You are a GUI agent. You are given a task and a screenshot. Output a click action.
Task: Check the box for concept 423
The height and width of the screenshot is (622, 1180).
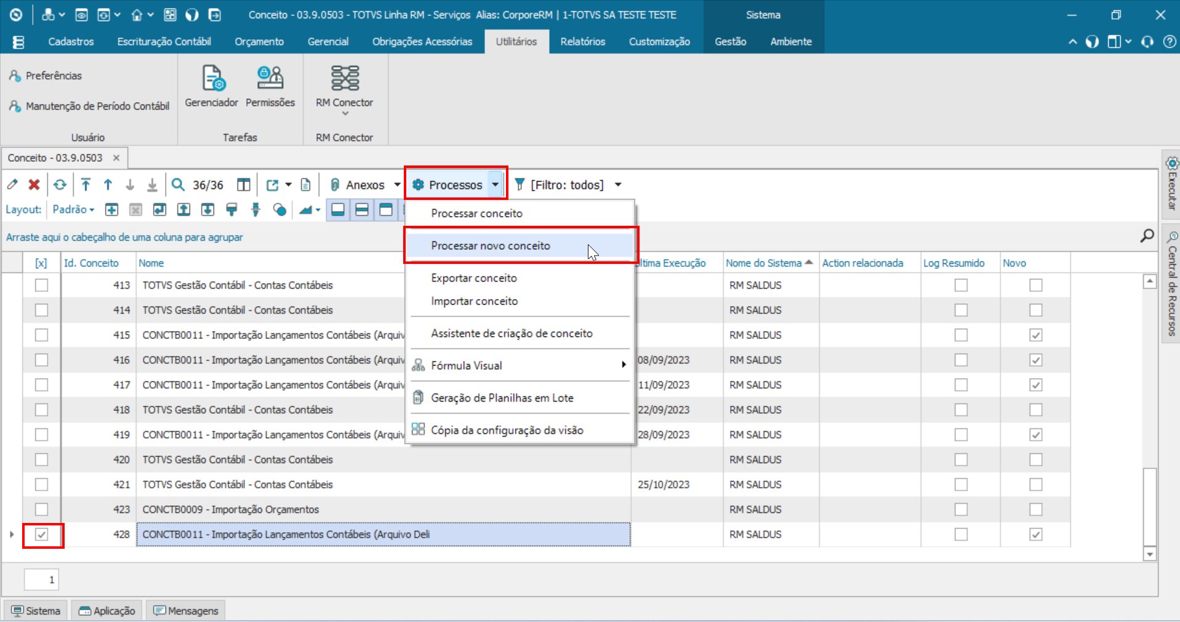(x=41, y=509)
